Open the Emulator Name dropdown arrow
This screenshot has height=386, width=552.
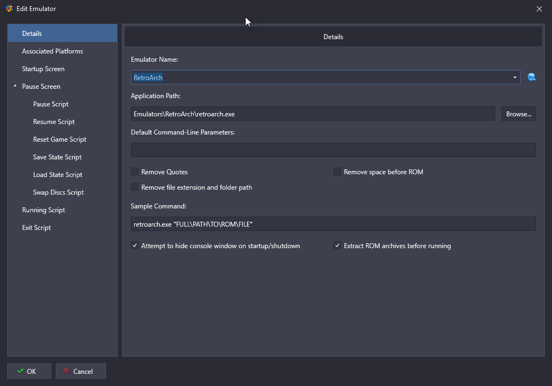(514, 77)
